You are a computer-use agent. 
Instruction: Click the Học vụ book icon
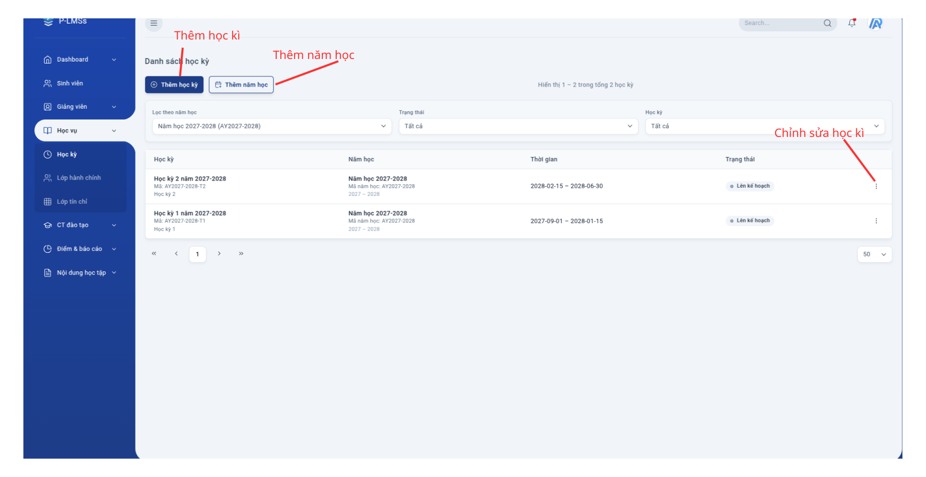click(x=48, y=131)
